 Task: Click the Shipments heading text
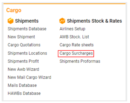pos(27,21)
